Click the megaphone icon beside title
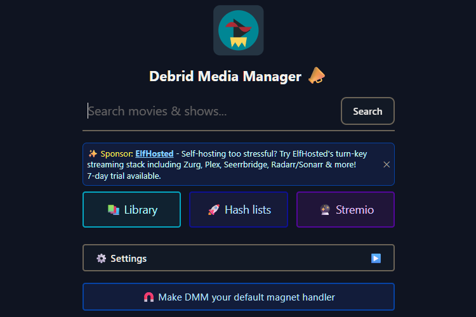The image size is (476, 317). [316, 75]
